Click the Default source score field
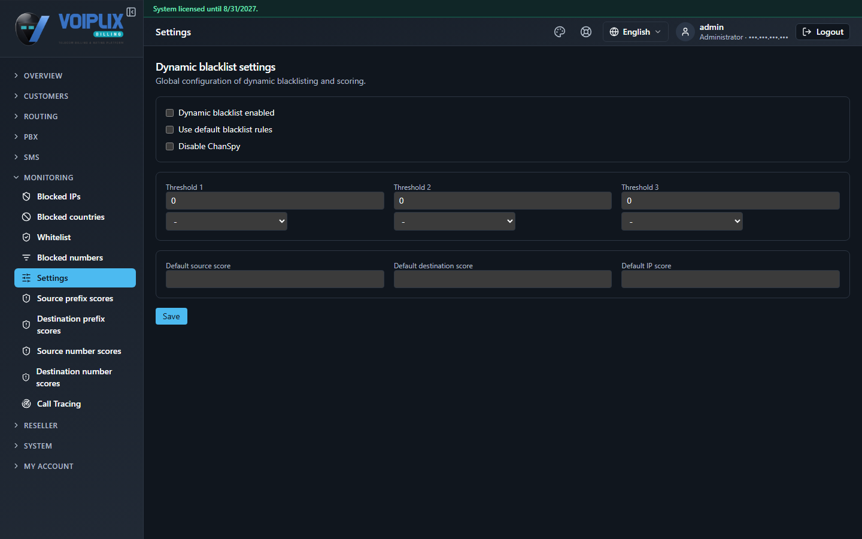Viewport: 862px width, 539px height. (x=275, y=279)
